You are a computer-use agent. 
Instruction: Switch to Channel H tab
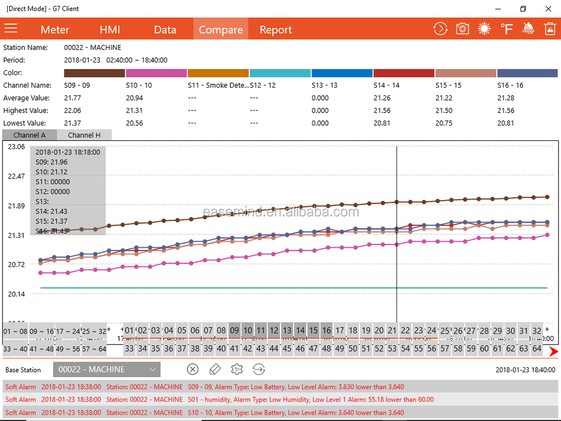84,135
